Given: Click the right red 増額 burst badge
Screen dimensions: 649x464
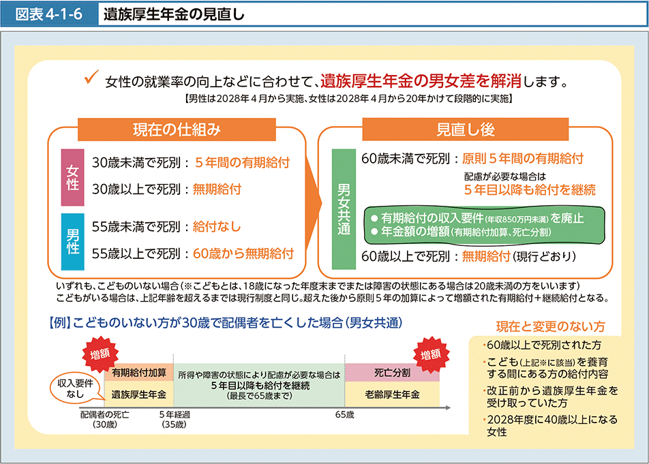Looking at the screenshot, I should [431, 355].
